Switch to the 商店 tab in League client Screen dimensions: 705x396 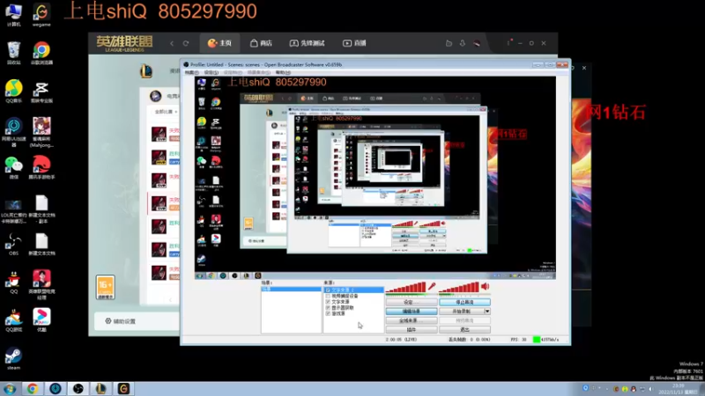coord(261,43)
